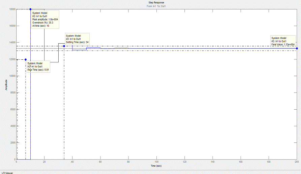Select the "Time (sec)" x-axis label
This screenshot has width=301, height=174.
[x=156, y=166]
